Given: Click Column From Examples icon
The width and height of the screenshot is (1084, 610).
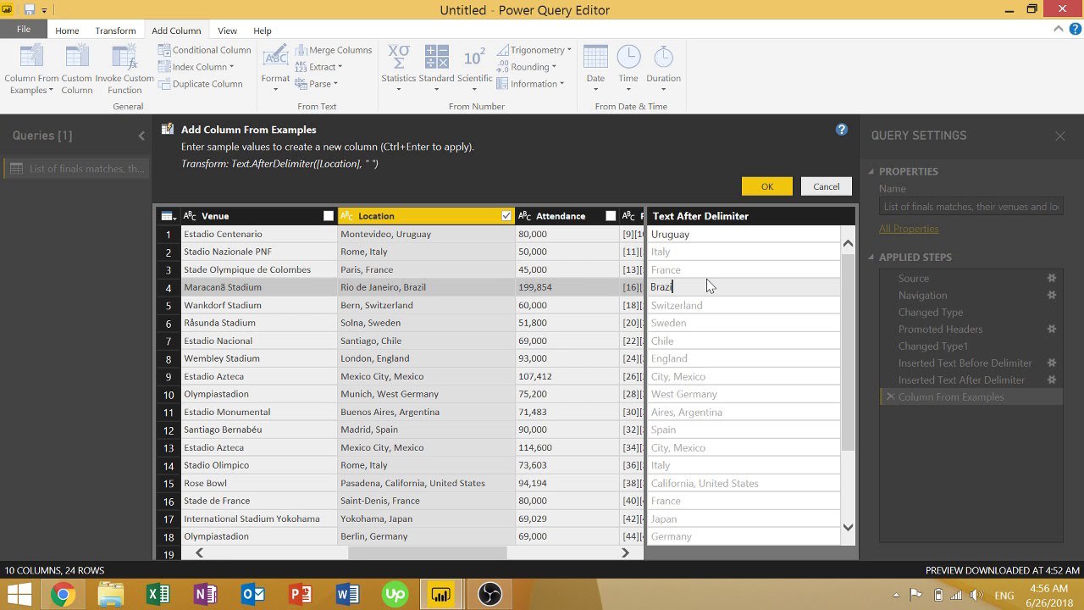Looking at the screenshot, I should [31, 58].
